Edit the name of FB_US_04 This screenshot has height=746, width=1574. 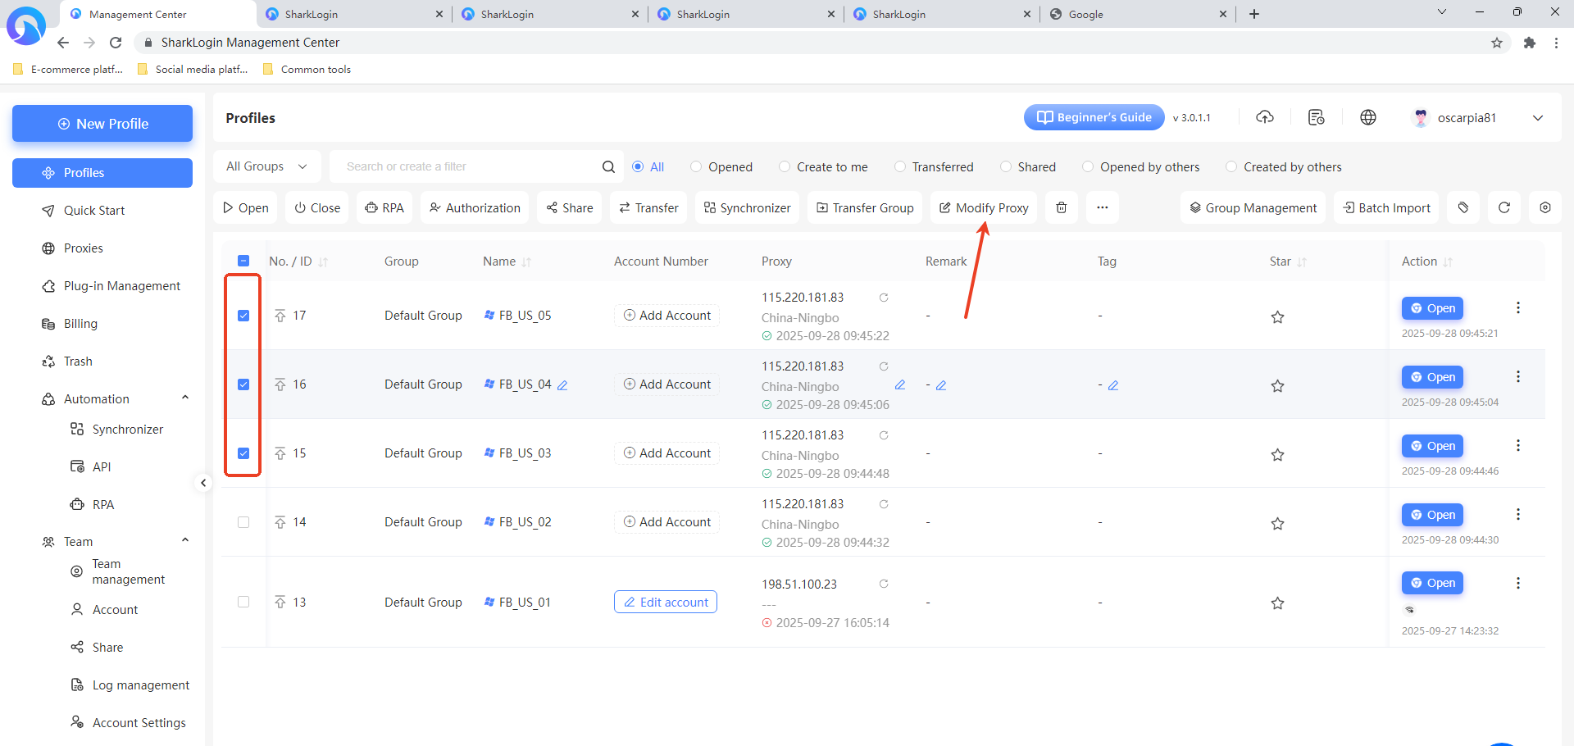pos(563,385)
